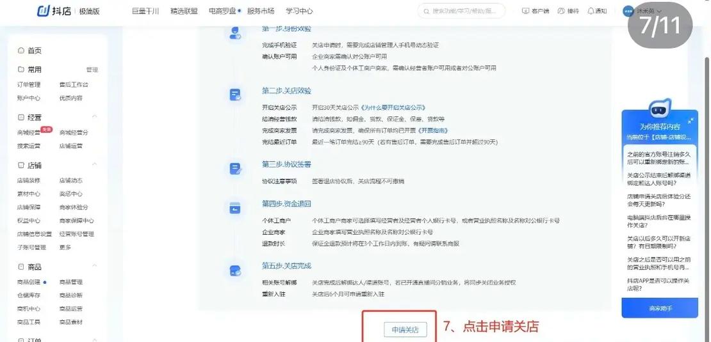Viewport: 711px width, 342px height.
Task: Open 学习中心 in top navigation
Action: point(299,12)
